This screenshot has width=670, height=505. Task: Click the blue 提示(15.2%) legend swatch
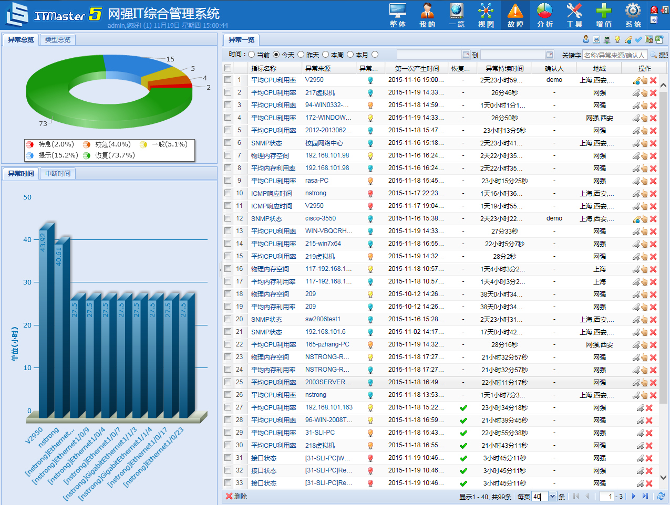pos(30,155)
